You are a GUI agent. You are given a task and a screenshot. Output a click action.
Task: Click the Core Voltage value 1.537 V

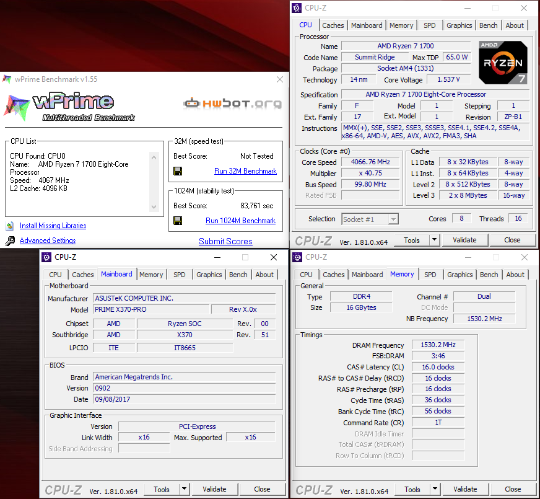click(x=448, y=79)
